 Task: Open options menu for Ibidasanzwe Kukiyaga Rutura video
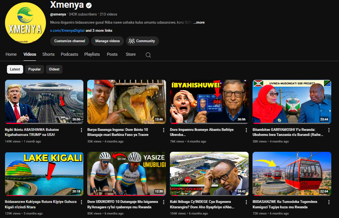(81, 202)
